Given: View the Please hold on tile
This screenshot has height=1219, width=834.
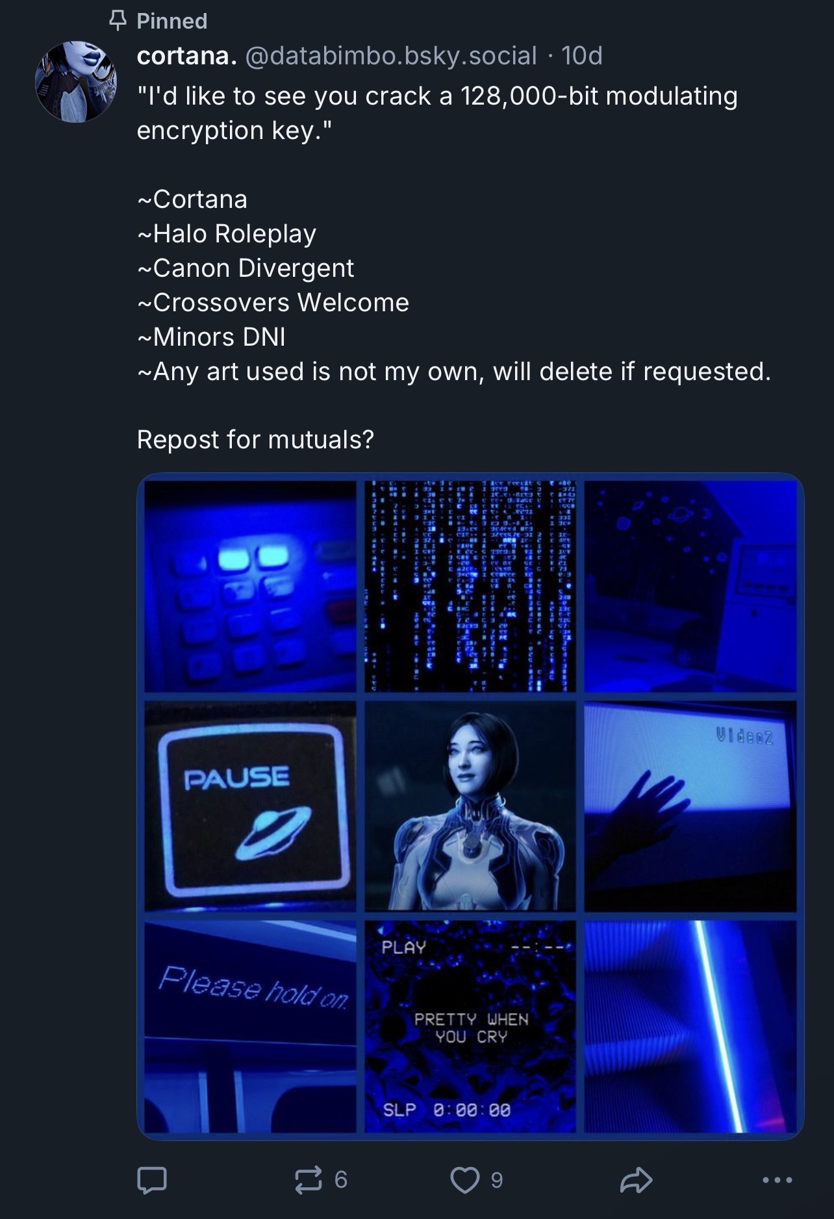Looking at the screenshot, I should pos(250,1027).
